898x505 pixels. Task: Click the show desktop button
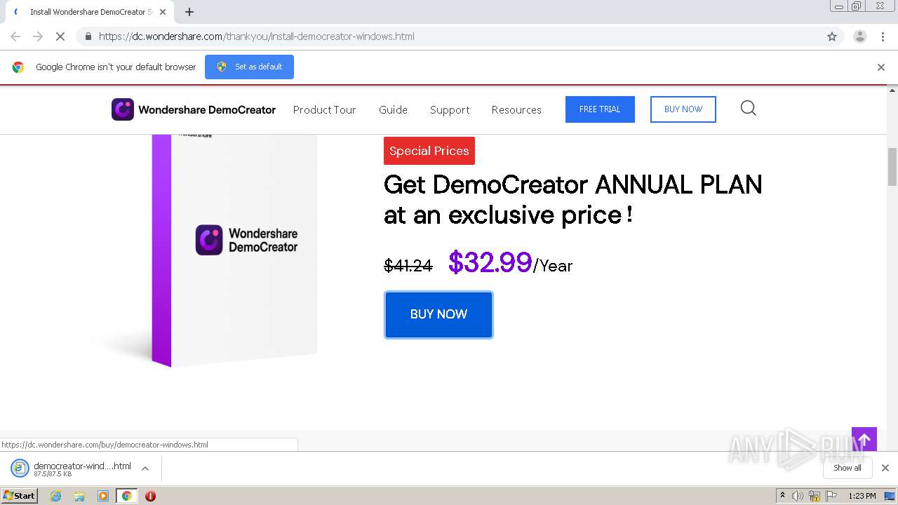(890, 496)
